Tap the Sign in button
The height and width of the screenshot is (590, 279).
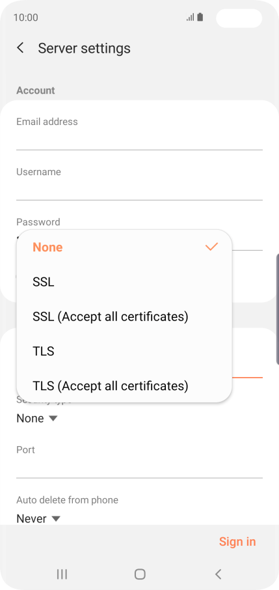237,541
